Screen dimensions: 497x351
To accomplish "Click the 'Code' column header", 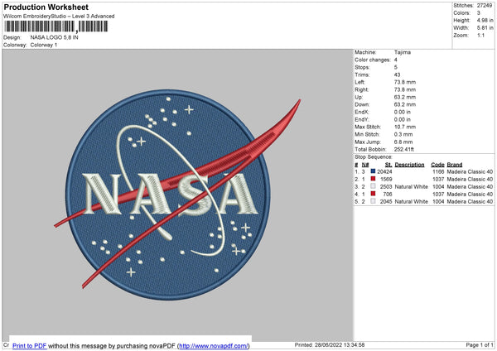I will [437, 165].
